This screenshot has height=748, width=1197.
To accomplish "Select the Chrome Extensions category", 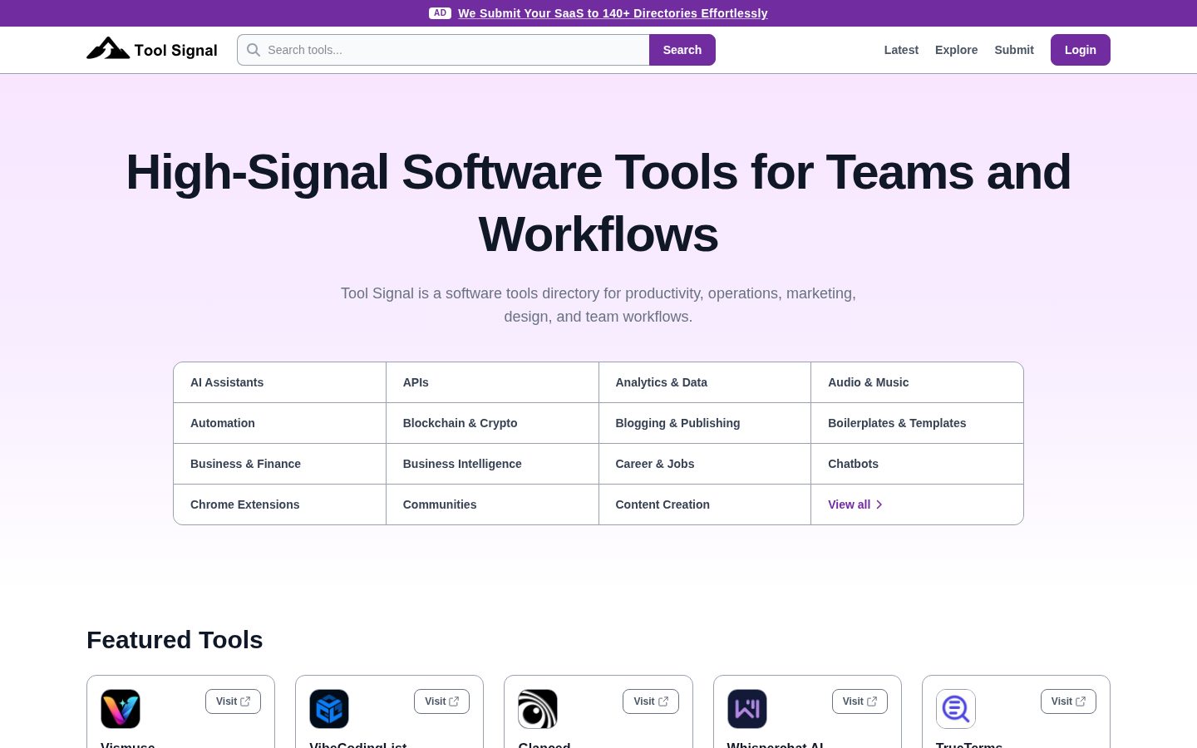I will coord(279,504).
